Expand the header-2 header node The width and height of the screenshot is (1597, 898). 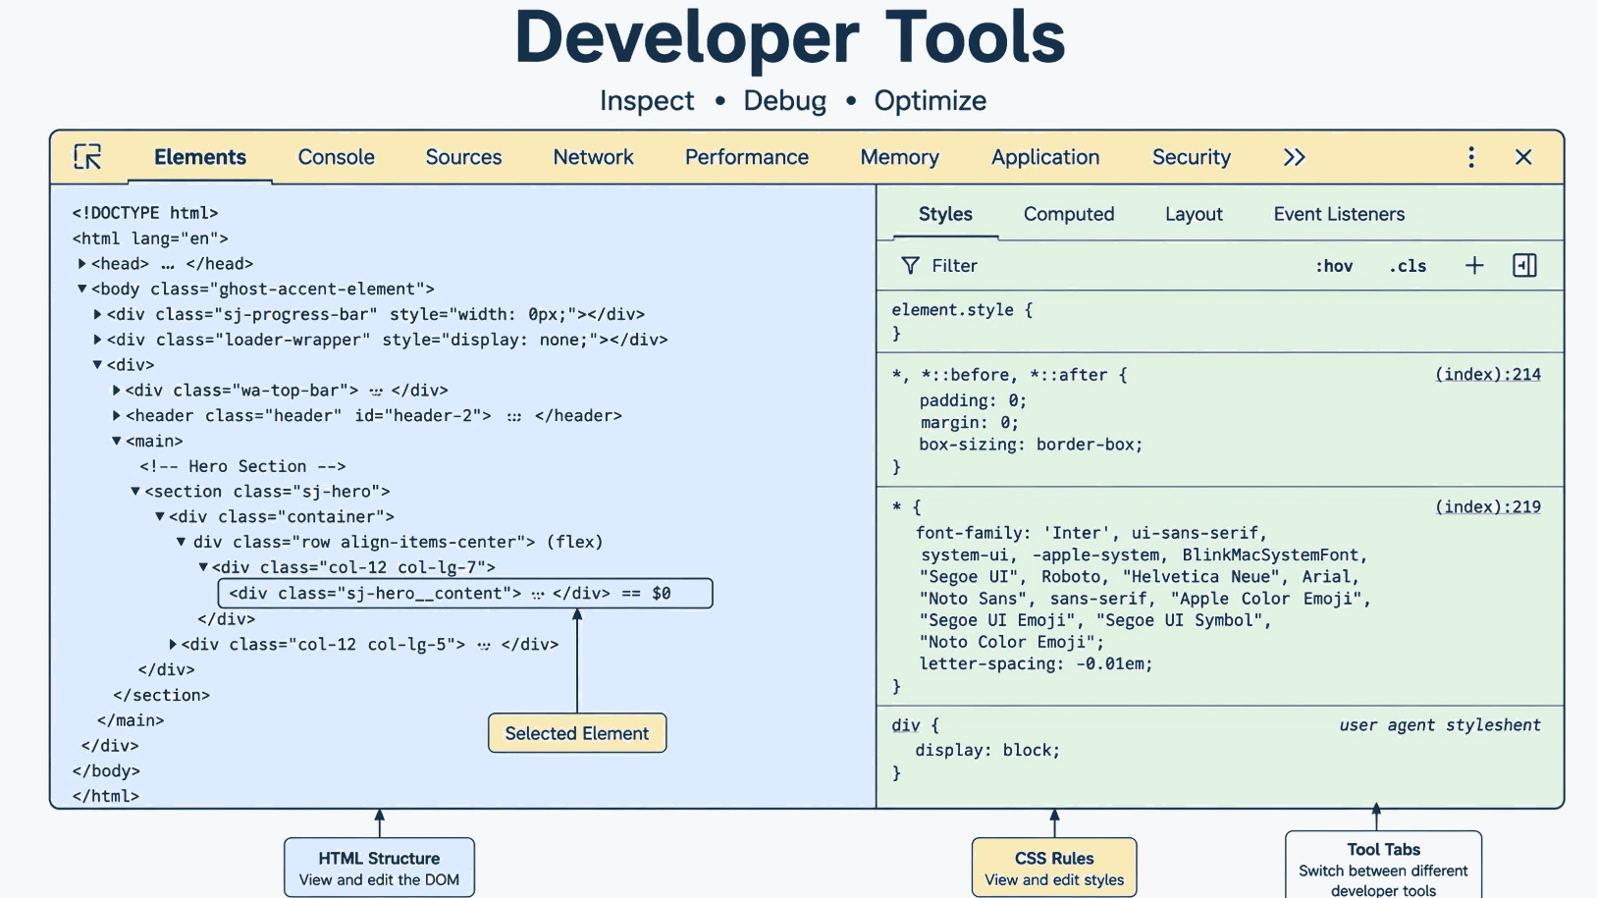pos(116,416)
